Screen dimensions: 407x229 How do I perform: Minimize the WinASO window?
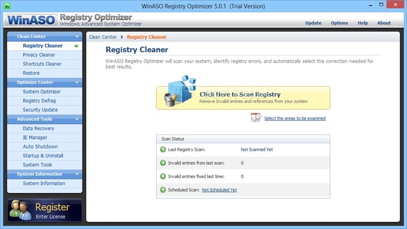pyautogui.click(x=370, y=5)
